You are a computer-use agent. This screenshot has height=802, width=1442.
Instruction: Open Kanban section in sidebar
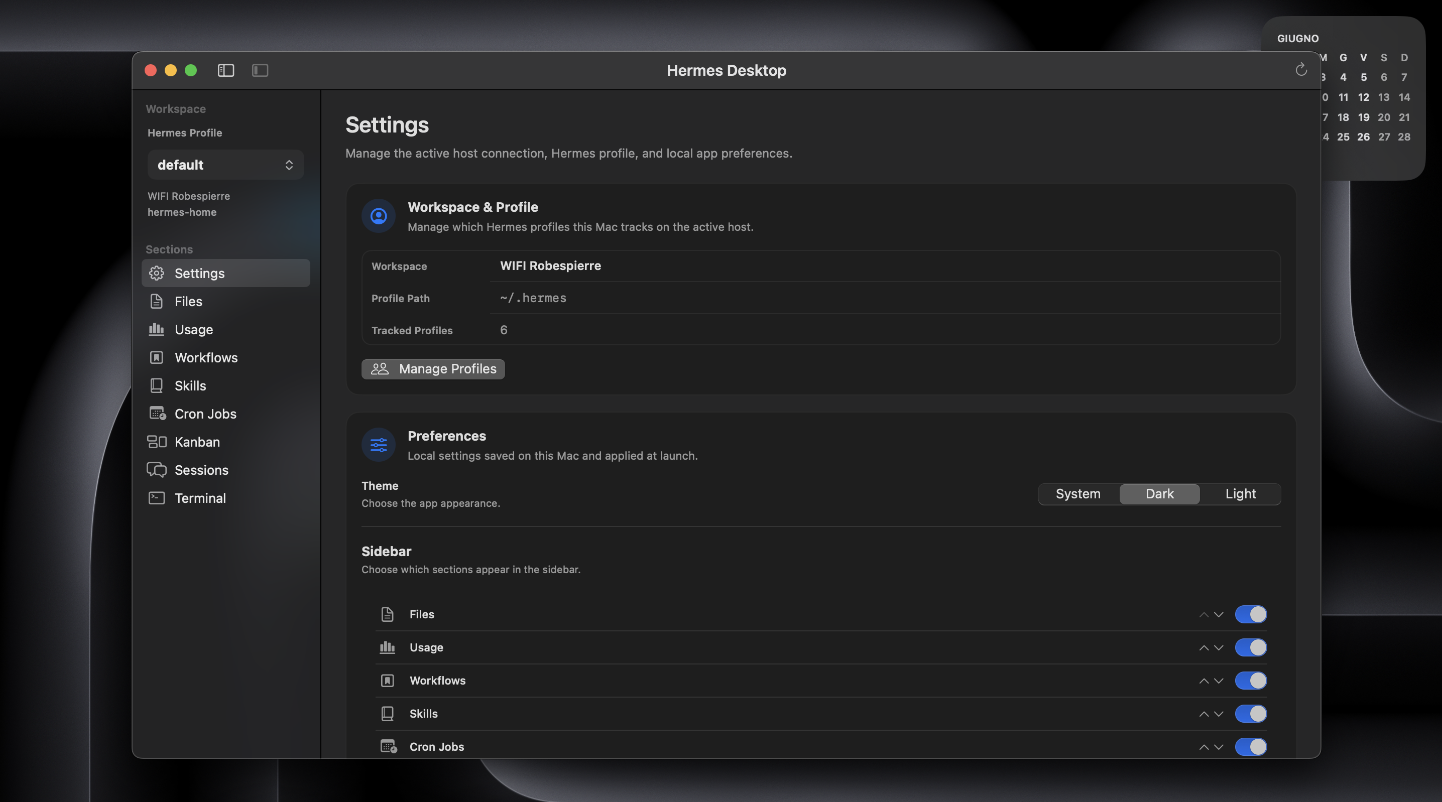(x=225, y=442)
